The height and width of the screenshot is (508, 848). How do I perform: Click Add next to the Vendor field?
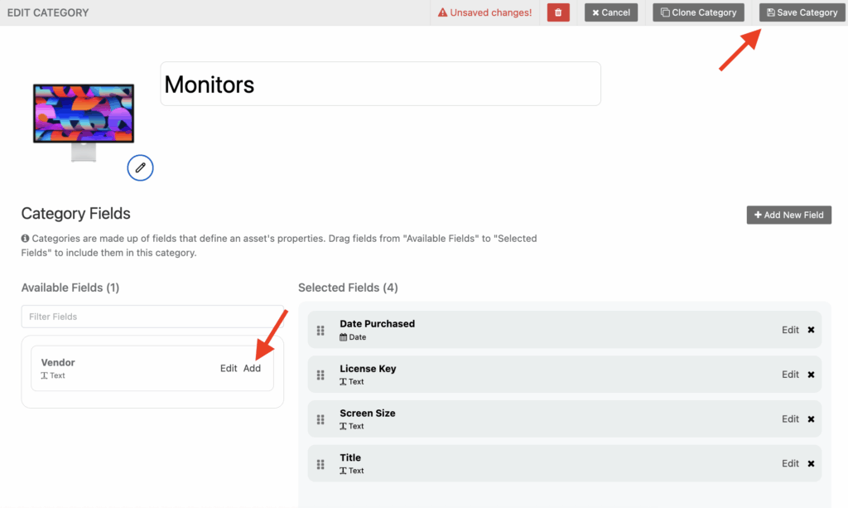[253, 368]
